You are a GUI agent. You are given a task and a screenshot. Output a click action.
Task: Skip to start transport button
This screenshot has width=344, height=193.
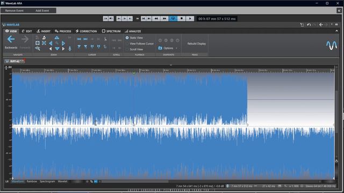(x=144, y=19)
